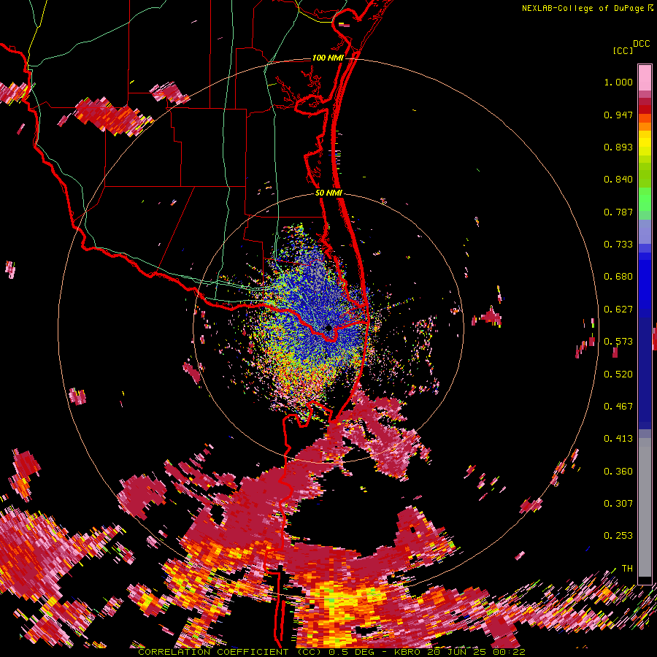Click the 0.840 value on the color scale
This screenshot has width=657, height=657.
(618, 180)
